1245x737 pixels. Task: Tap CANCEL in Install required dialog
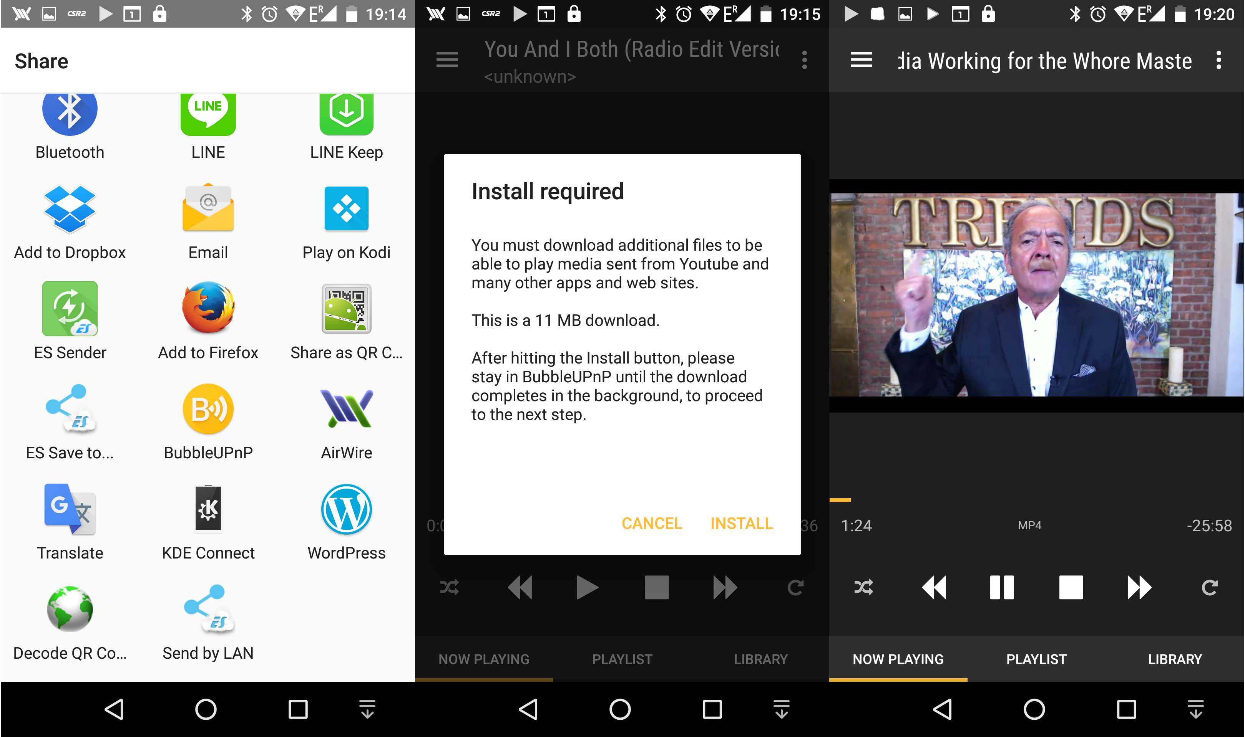click(x=652, y=524)
